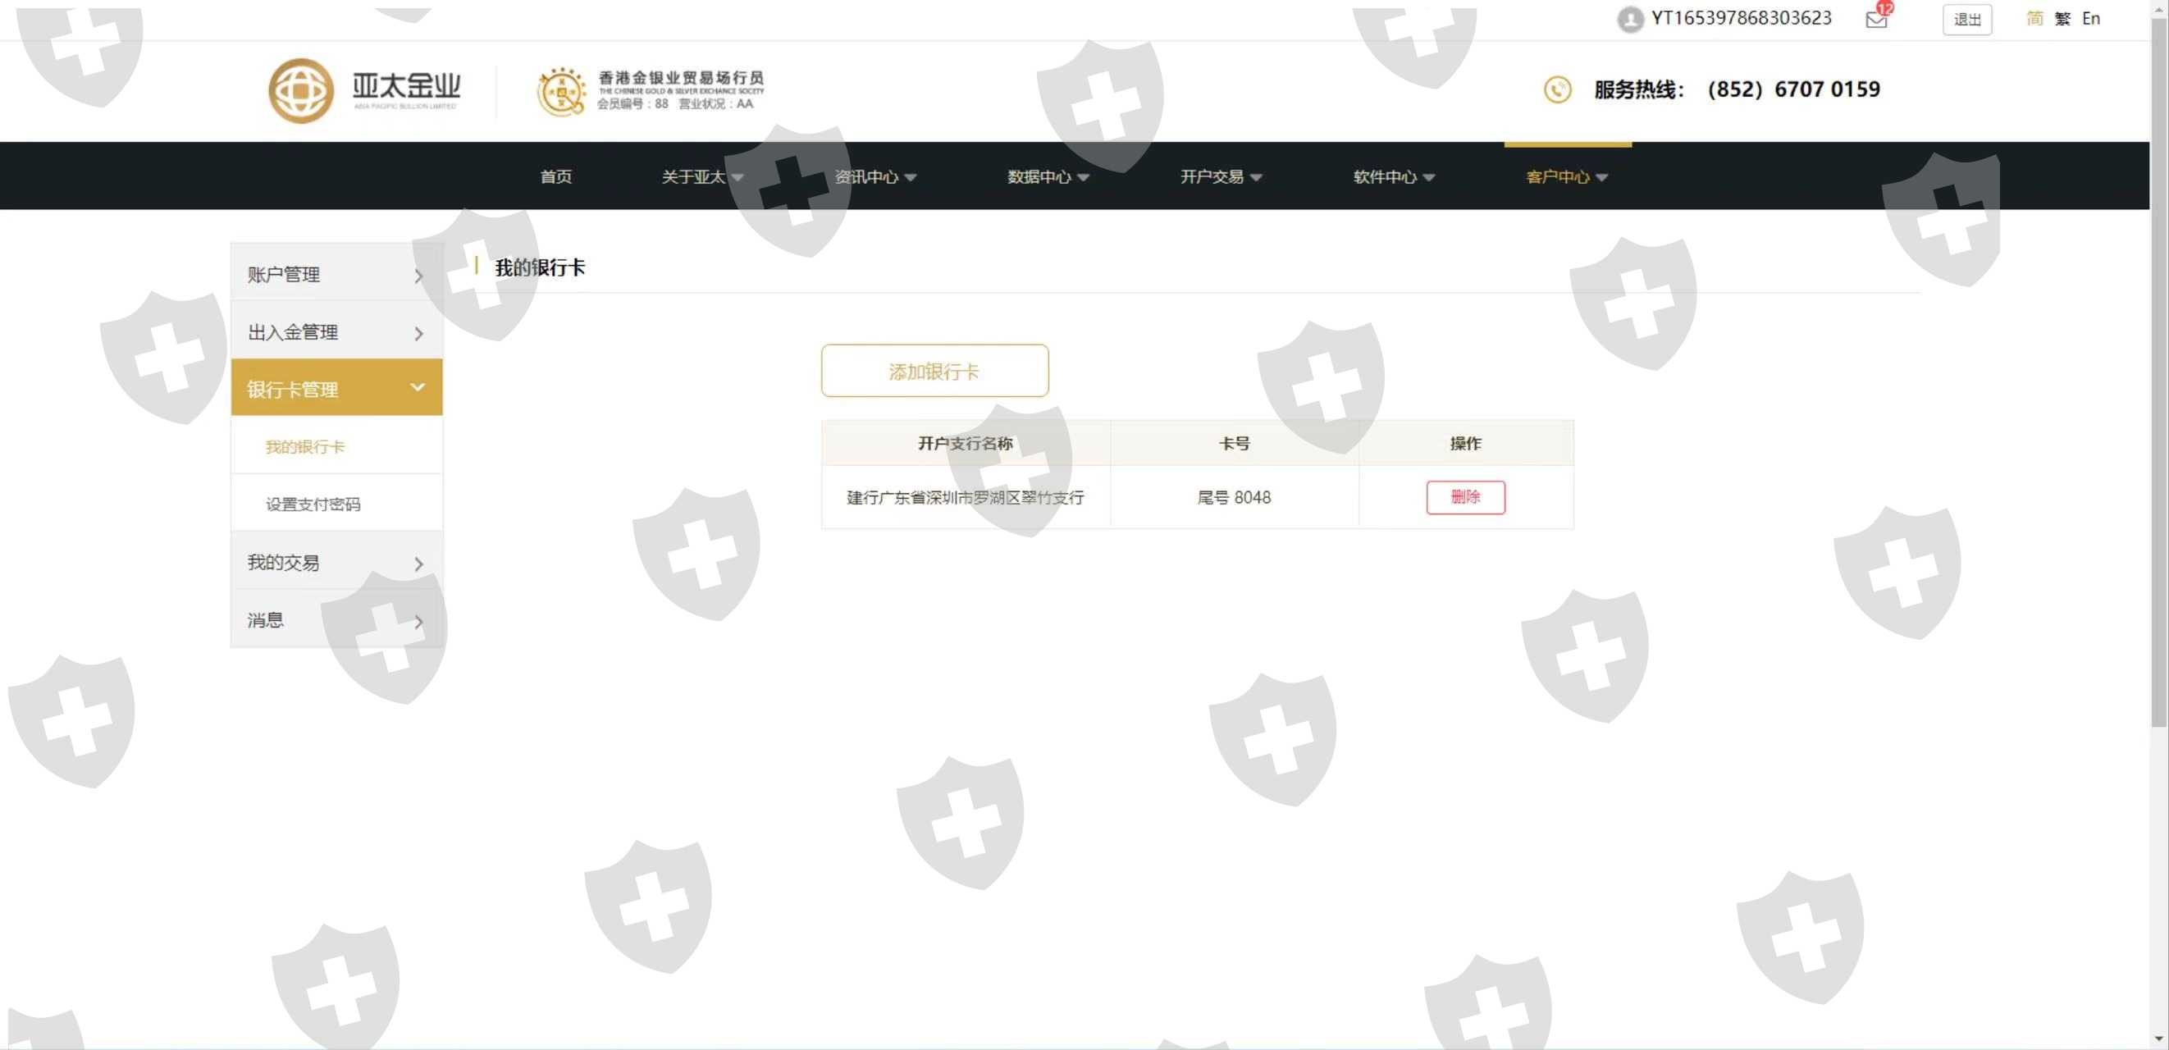Click the mail envelope notification icon
The width and height of the screenshot is (2169, 1050).
[x=1876, y=20]
